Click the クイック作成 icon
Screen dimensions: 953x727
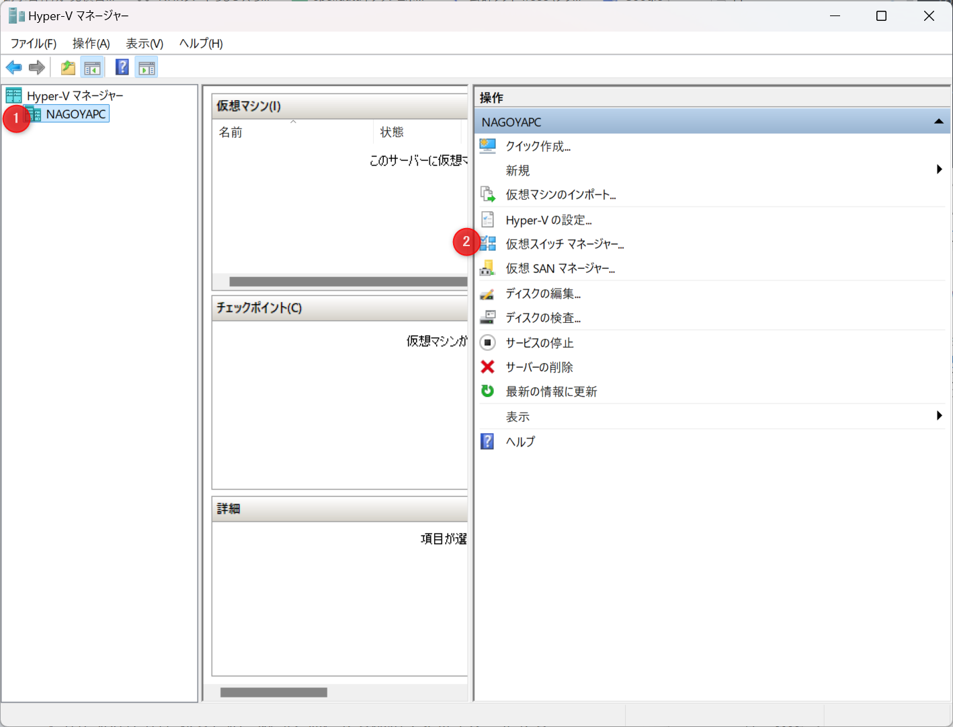488,146
